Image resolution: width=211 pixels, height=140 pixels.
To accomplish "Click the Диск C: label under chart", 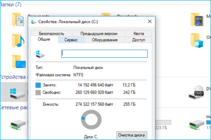I will point(91,137).
